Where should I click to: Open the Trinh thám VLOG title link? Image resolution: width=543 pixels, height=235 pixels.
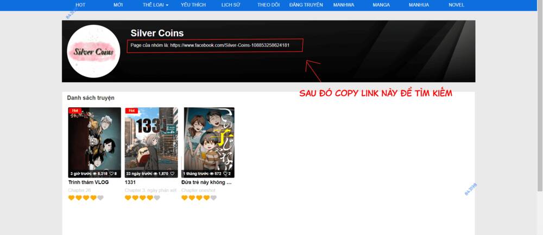(89, 182)
